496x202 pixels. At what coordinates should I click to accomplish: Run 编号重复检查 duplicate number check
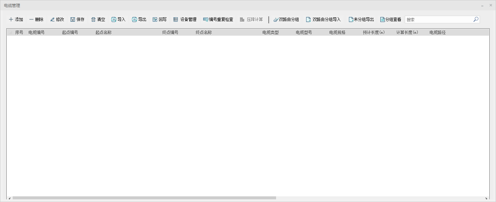point(218,20)
